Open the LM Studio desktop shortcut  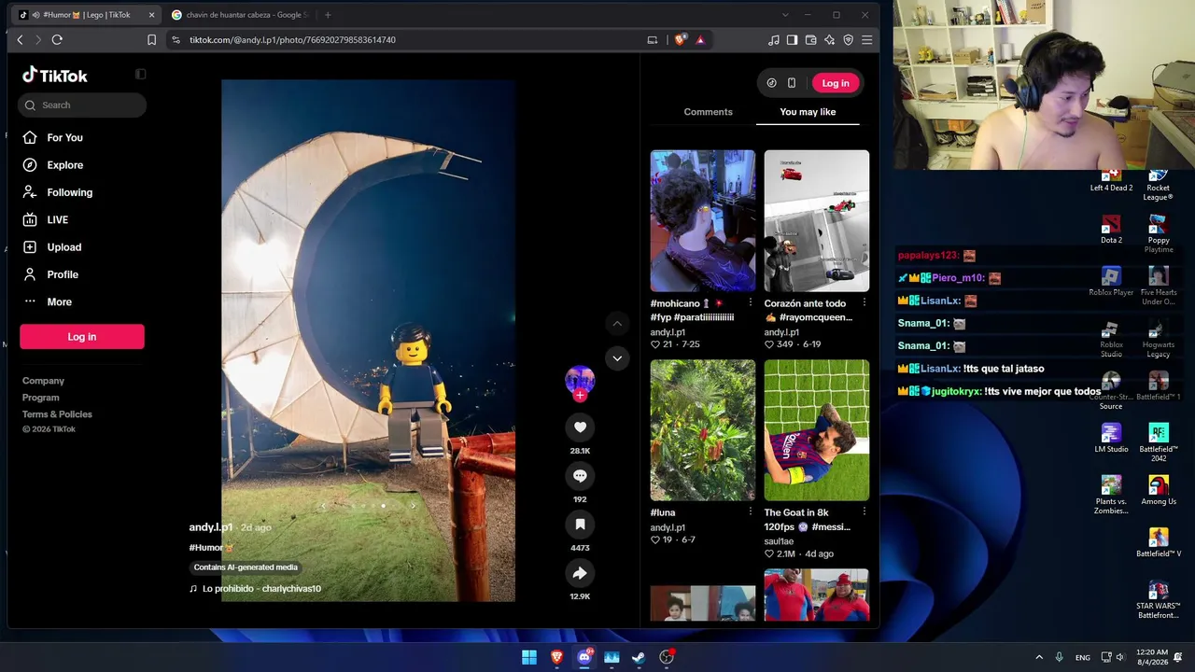1111,438
